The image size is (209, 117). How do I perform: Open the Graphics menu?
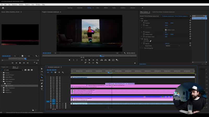(x=27, y=4)
